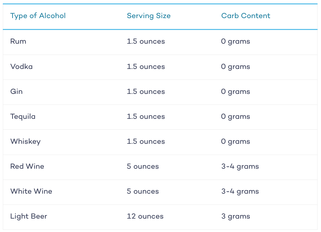Click the Serving Size column header
This screenshot has height=232, width=321.
[x=148, y=16]
